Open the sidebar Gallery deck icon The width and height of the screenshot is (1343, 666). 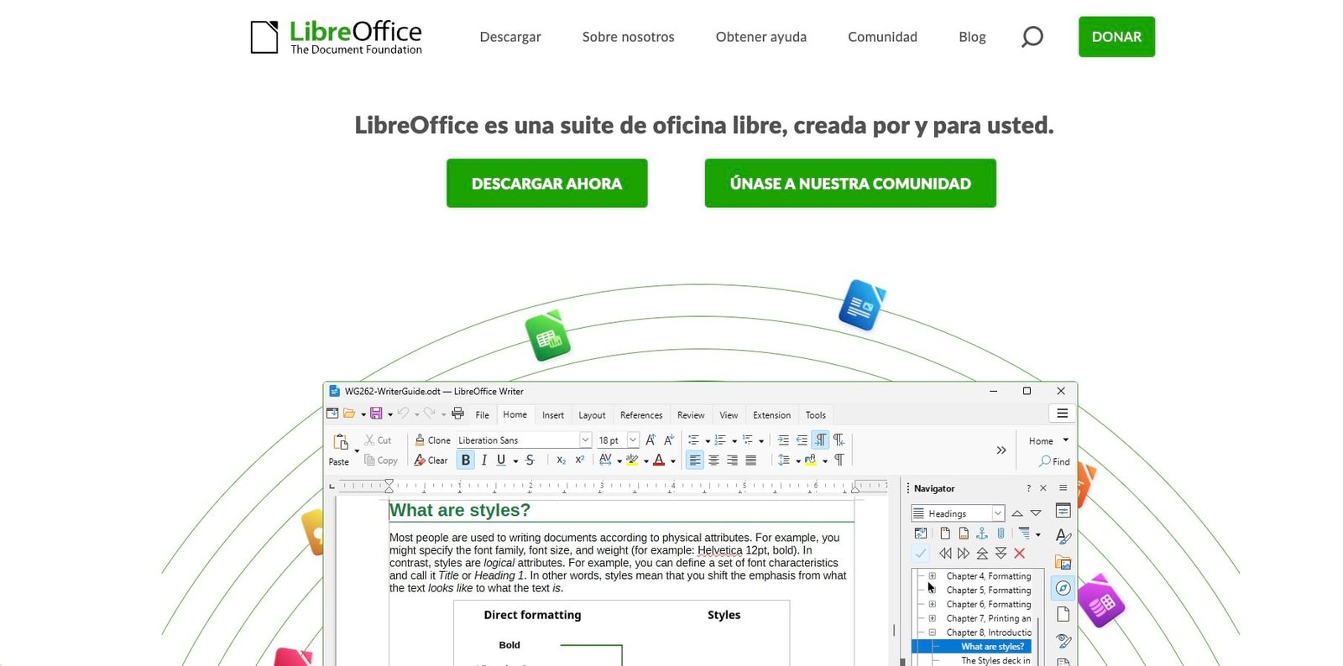click(1063, 562)
